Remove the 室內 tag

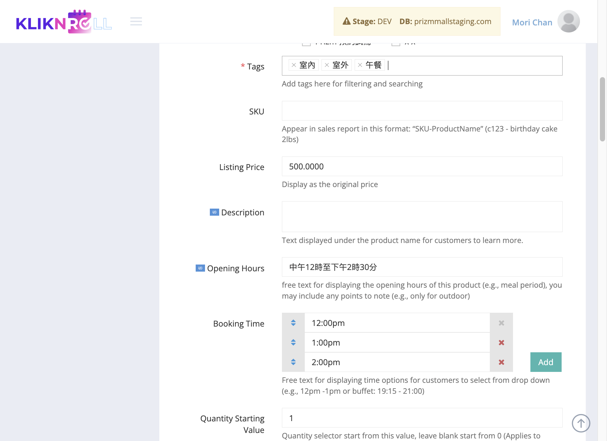pos(294,65)
